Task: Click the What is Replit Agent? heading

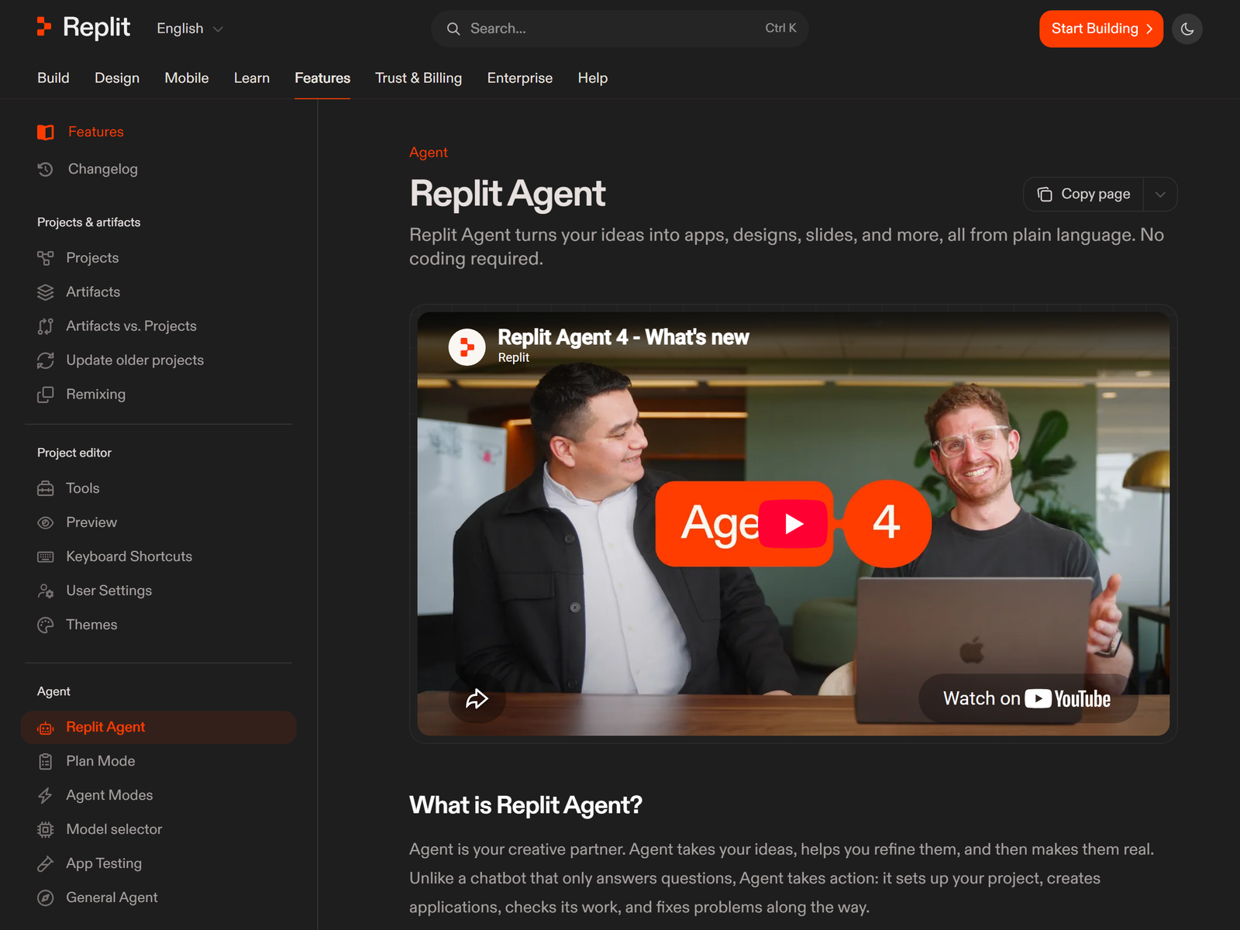Action: pos(525,805)
